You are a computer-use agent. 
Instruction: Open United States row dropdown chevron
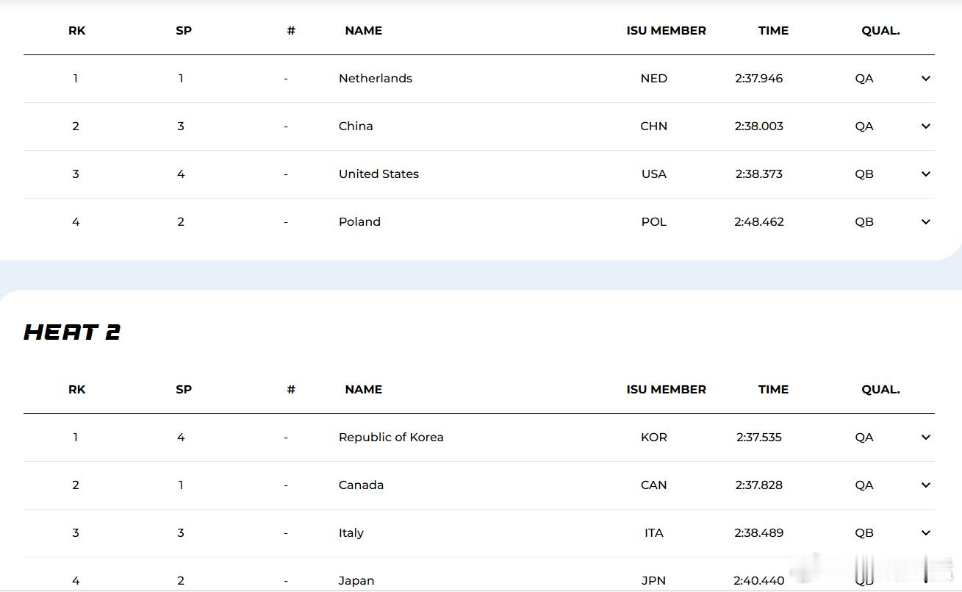click(x=925, y=174)
